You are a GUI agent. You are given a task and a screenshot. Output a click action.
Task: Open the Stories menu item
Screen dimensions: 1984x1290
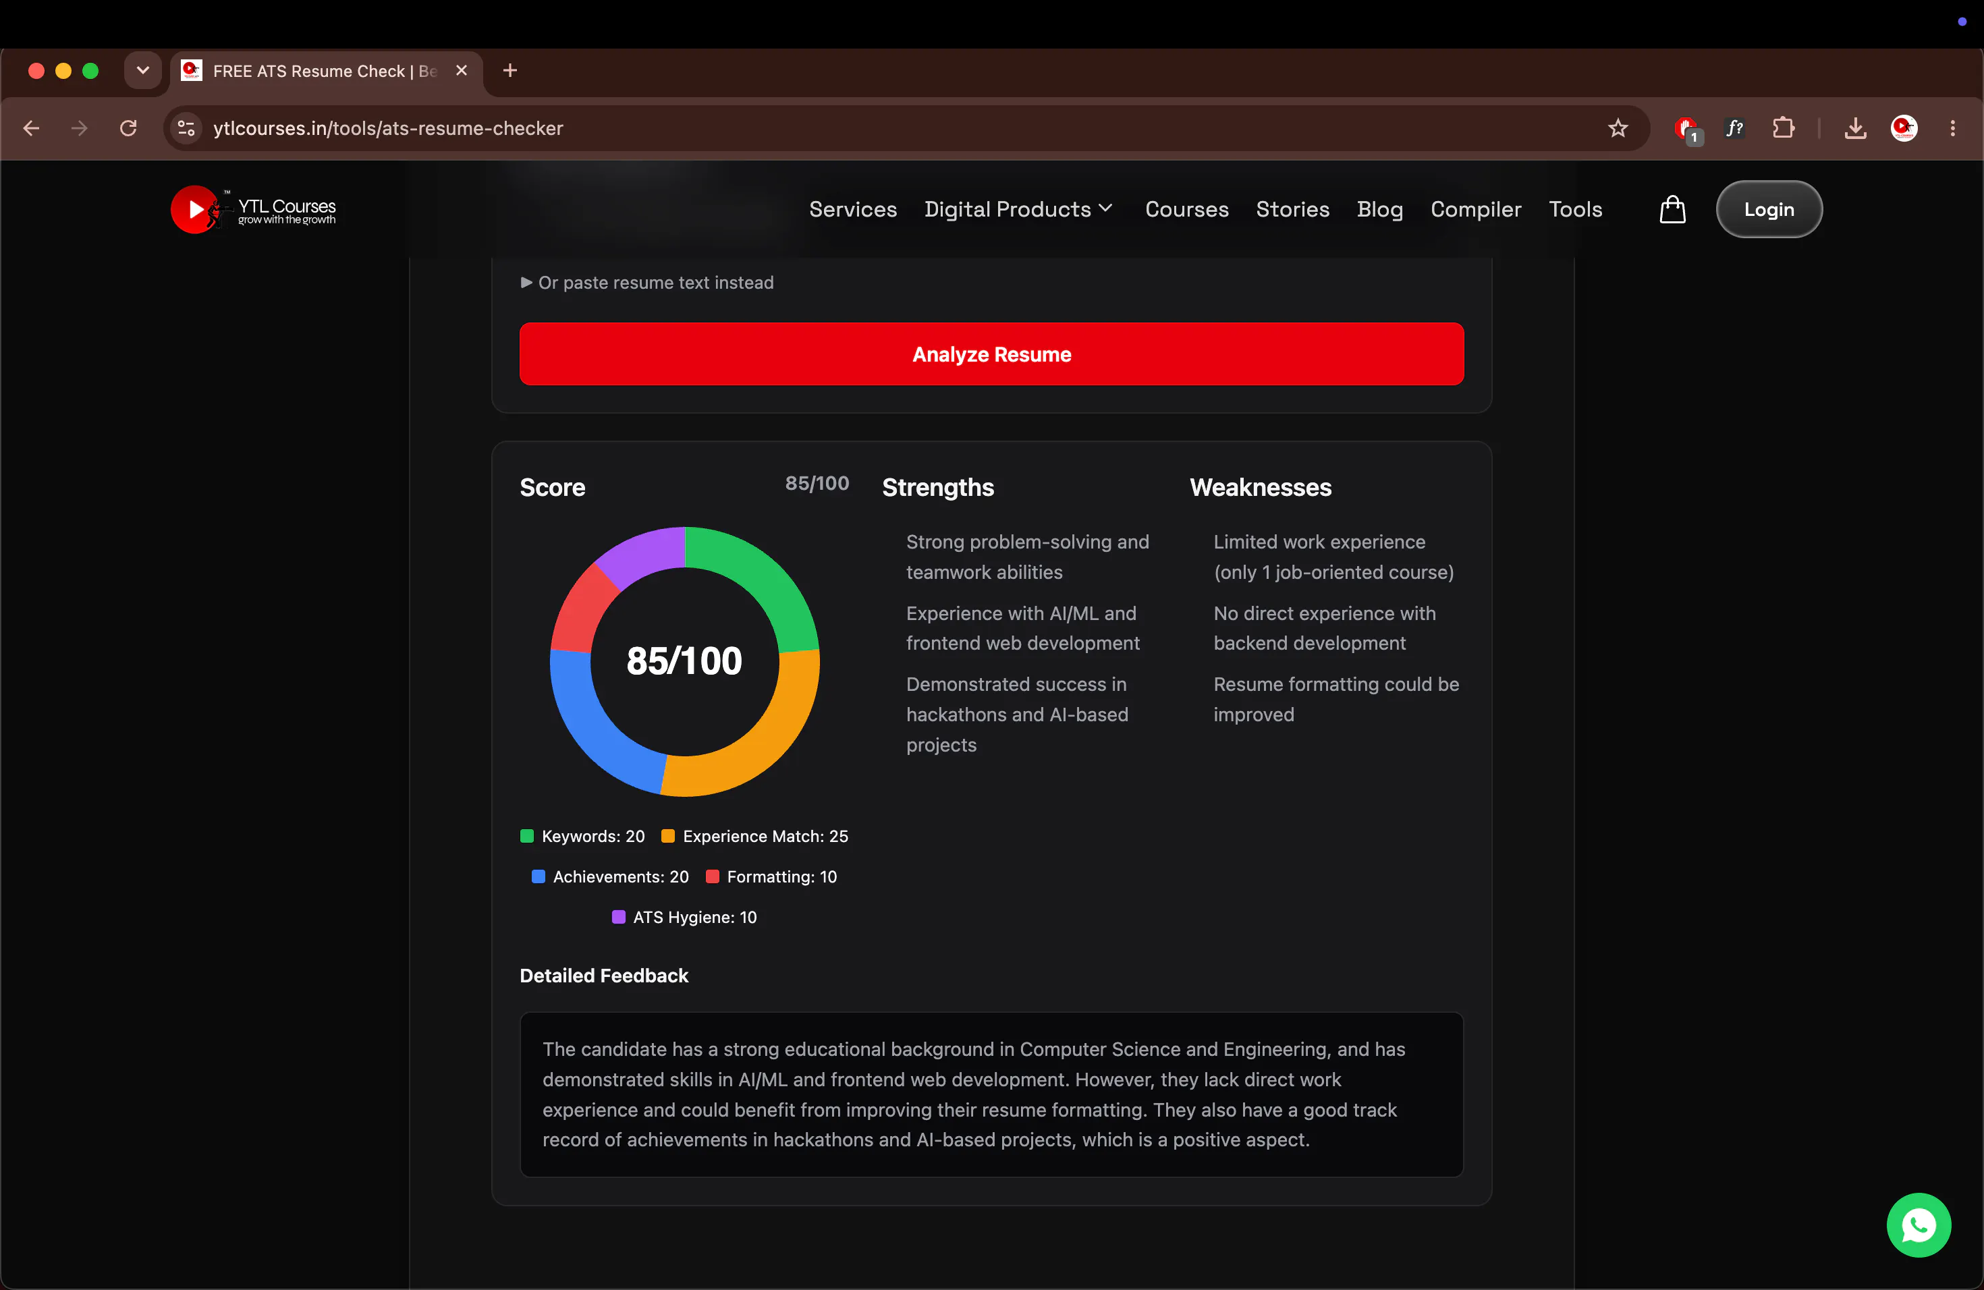coord(1292,209)
